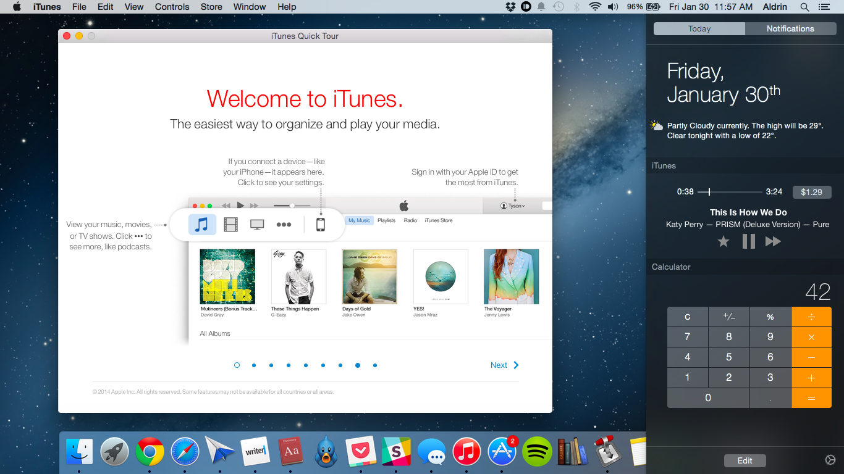The height and width of the screenshot is (474, 844).
Task: Switch to the Notifications tab
Action: pyautogui.click(x=790, y=28)
